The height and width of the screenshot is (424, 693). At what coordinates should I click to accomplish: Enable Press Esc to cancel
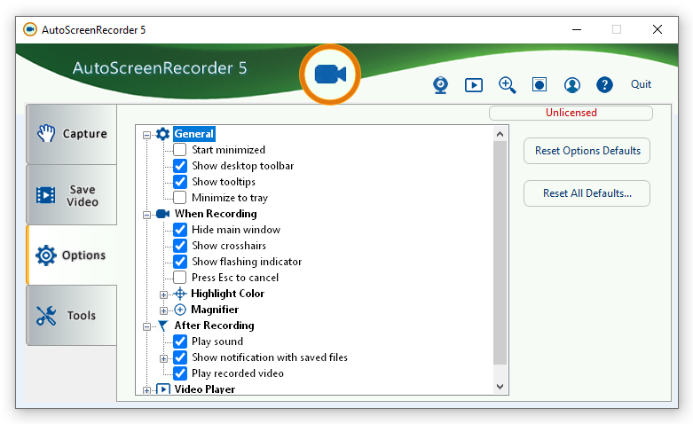pyautogui.click(x=180, y=278)
